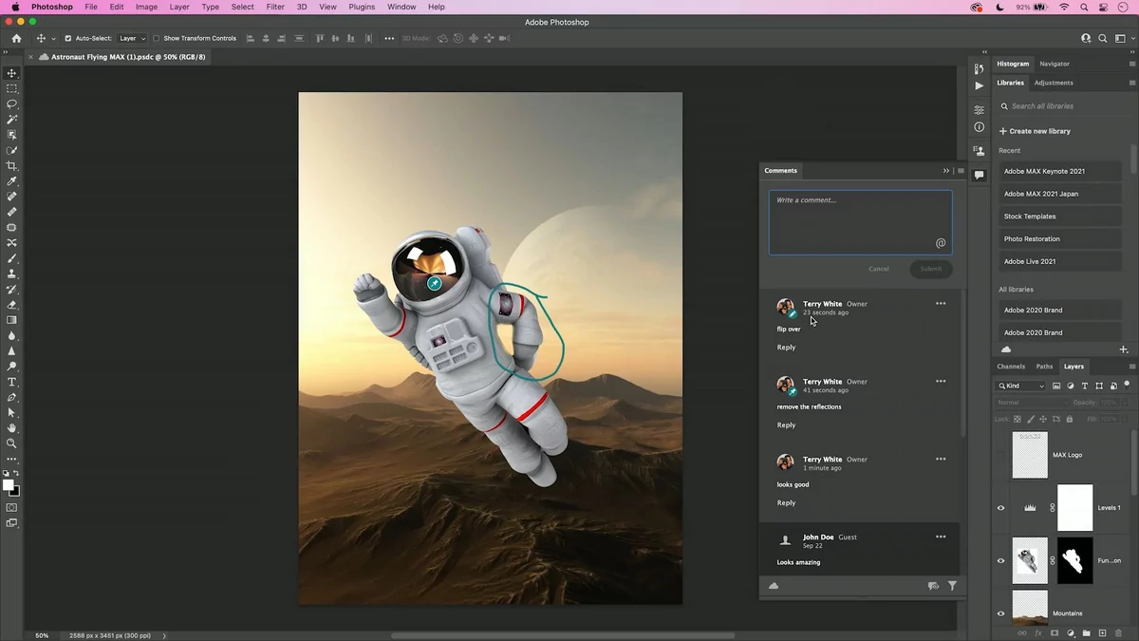This screenshot has height=641, width=1139.
Task: Go to the Home screen icon
Action: click(16, 39)
